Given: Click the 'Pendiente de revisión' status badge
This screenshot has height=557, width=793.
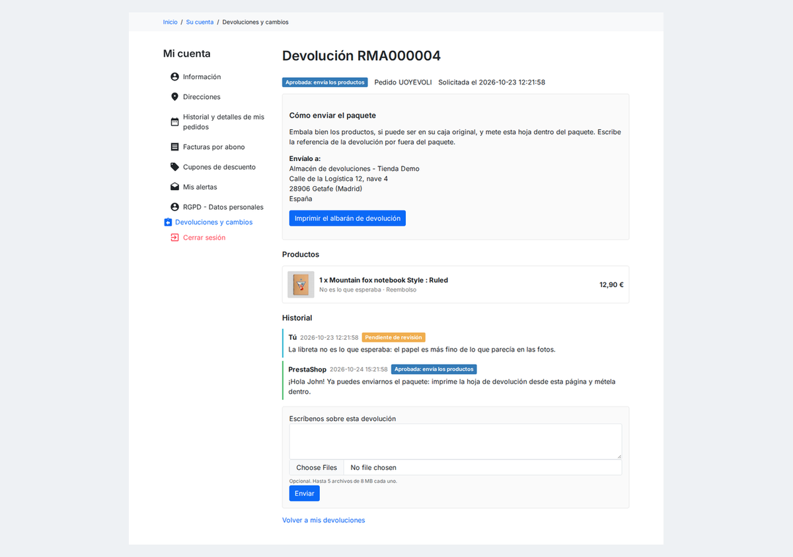Looking at the screenshot, I should point(394,337).
